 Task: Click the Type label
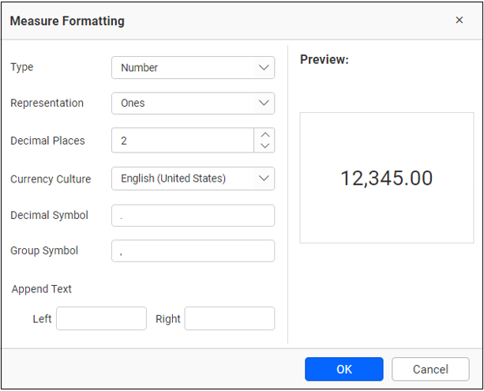(22, 67)
